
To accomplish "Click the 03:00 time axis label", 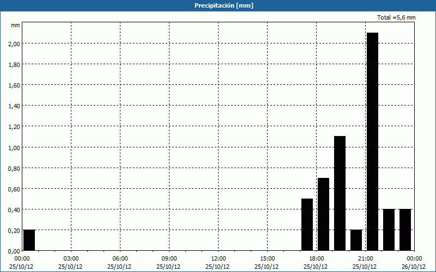I will (x=71, y=259).
